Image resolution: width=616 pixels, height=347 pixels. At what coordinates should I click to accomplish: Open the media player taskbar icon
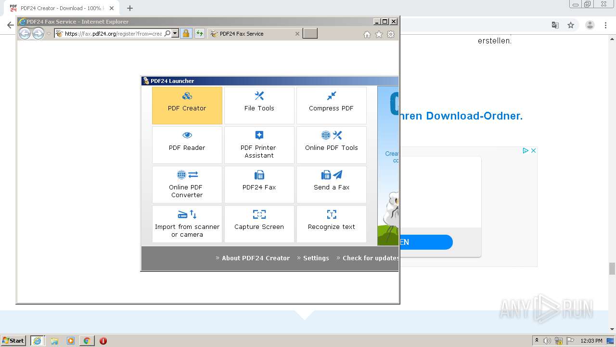coord(71,341)
